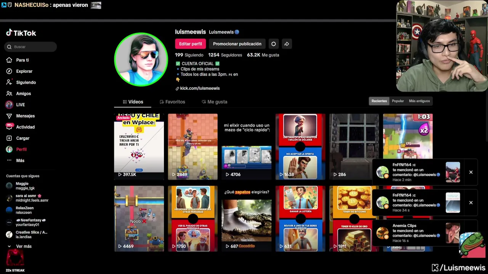Open Creative Slice account
This screenshot has height=274, width=488.
click(27, 234)
